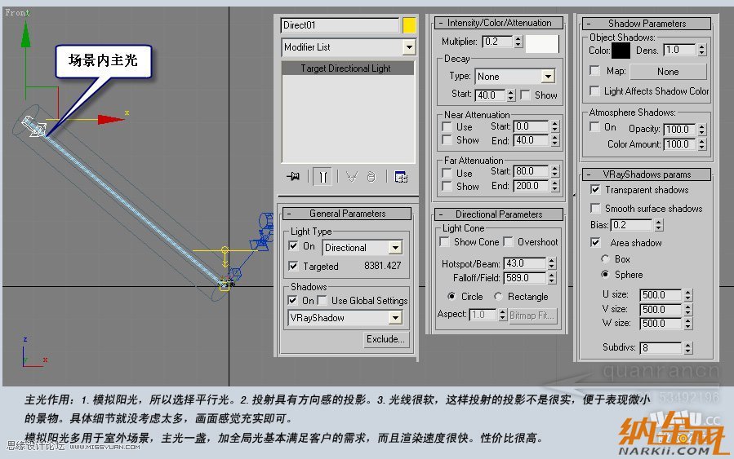The height and width of the screenshot is (459, 734).
Task: Click the Bias value field
Action: tap(631, 225)
